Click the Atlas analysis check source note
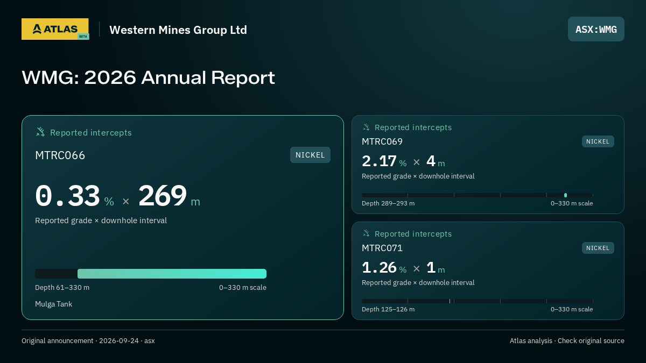 (x=567, y=341)
